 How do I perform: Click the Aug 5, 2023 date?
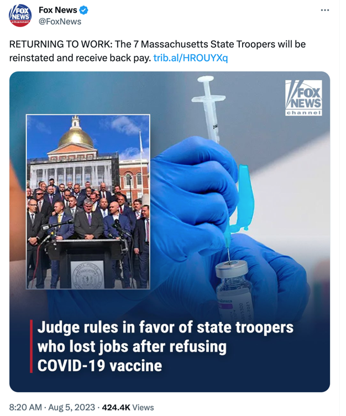tap(71, 407)
